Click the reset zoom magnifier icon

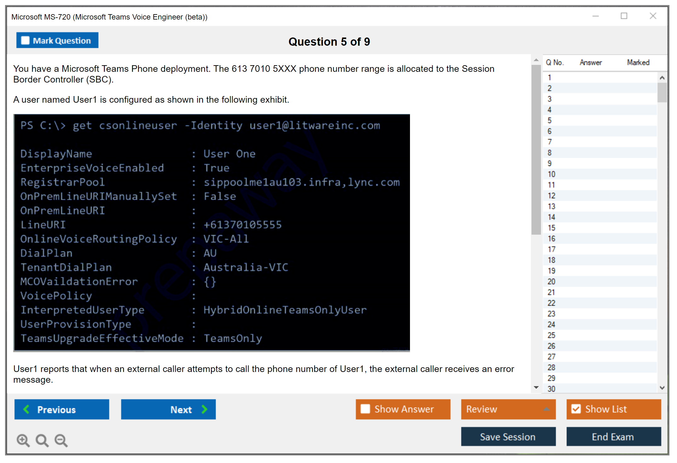[x=42, y=440]
